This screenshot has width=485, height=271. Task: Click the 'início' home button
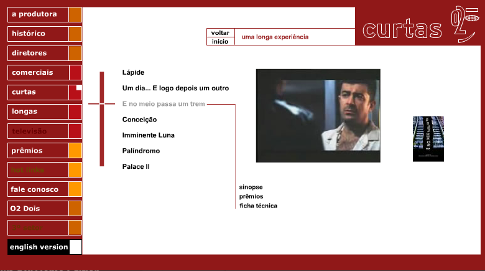coord(220,42)
